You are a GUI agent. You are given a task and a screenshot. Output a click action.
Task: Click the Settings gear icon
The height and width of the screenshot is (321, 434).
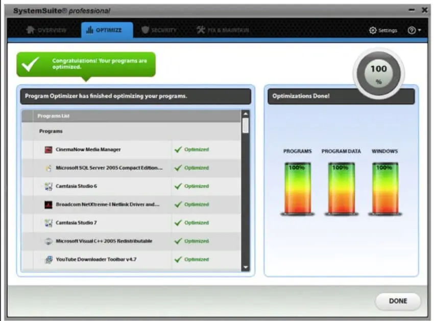373,30
